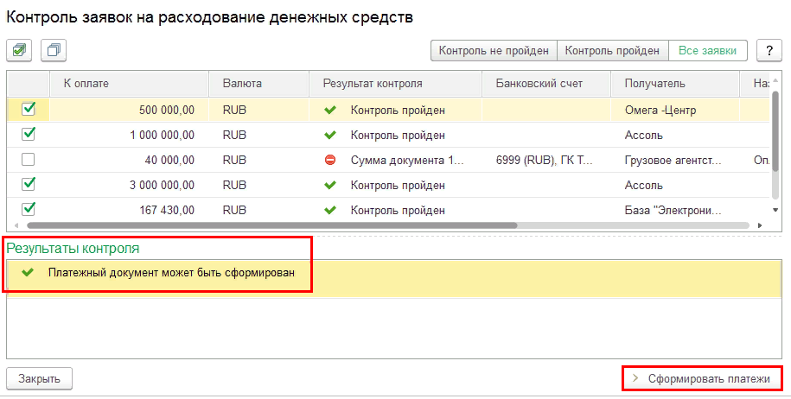Sort by the К оплате column header
The height and width of the screenshot is (399, 791).
point(130,84)
